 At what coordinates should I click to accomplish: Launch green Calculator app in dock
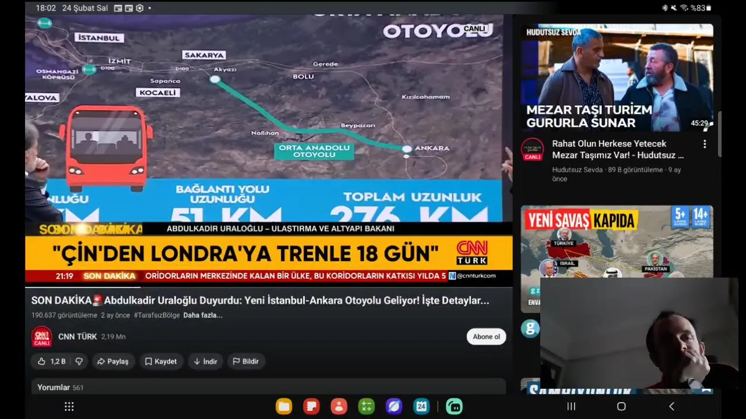[x=366, y=406]
